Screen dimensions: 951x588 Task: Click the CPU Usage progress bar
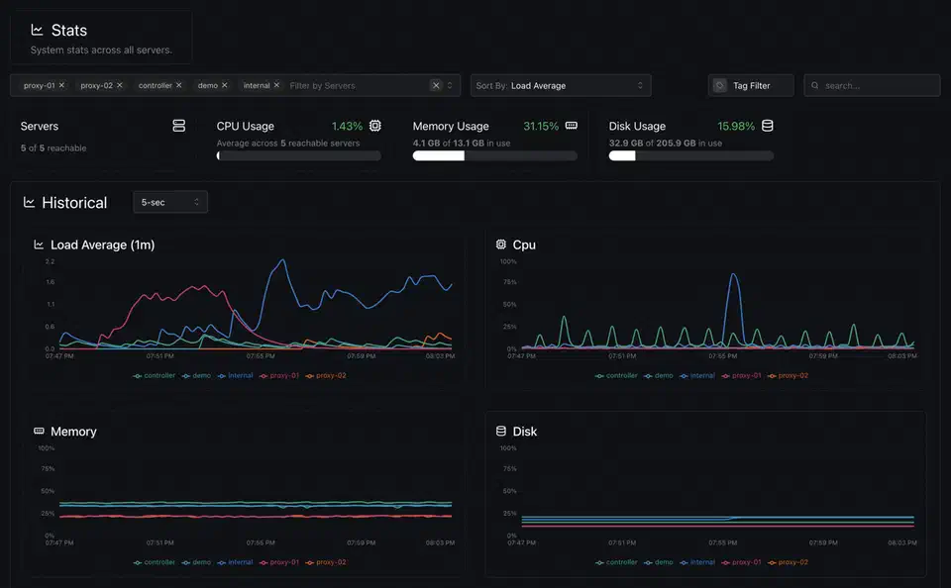pos(298,155)
